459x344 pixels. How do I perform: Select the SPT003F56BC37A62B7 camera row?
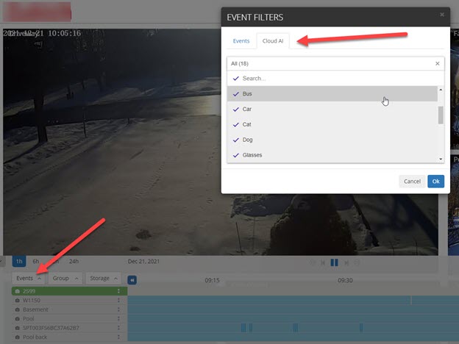(x=69, y=328)
